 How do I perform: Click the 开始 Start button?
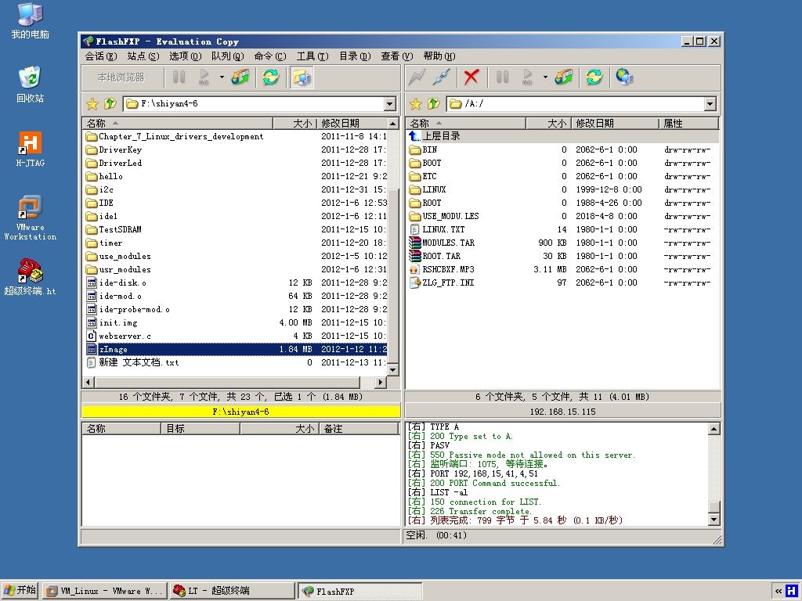(20, 590)
